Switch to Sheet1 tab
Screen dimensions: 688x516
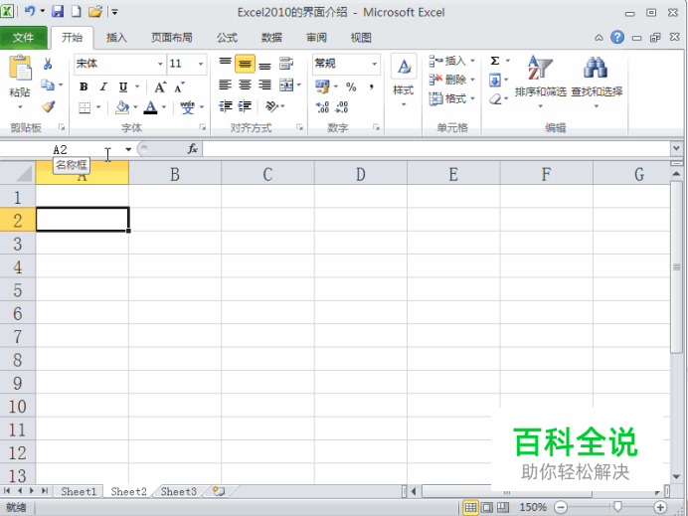(x=79, y=491)
